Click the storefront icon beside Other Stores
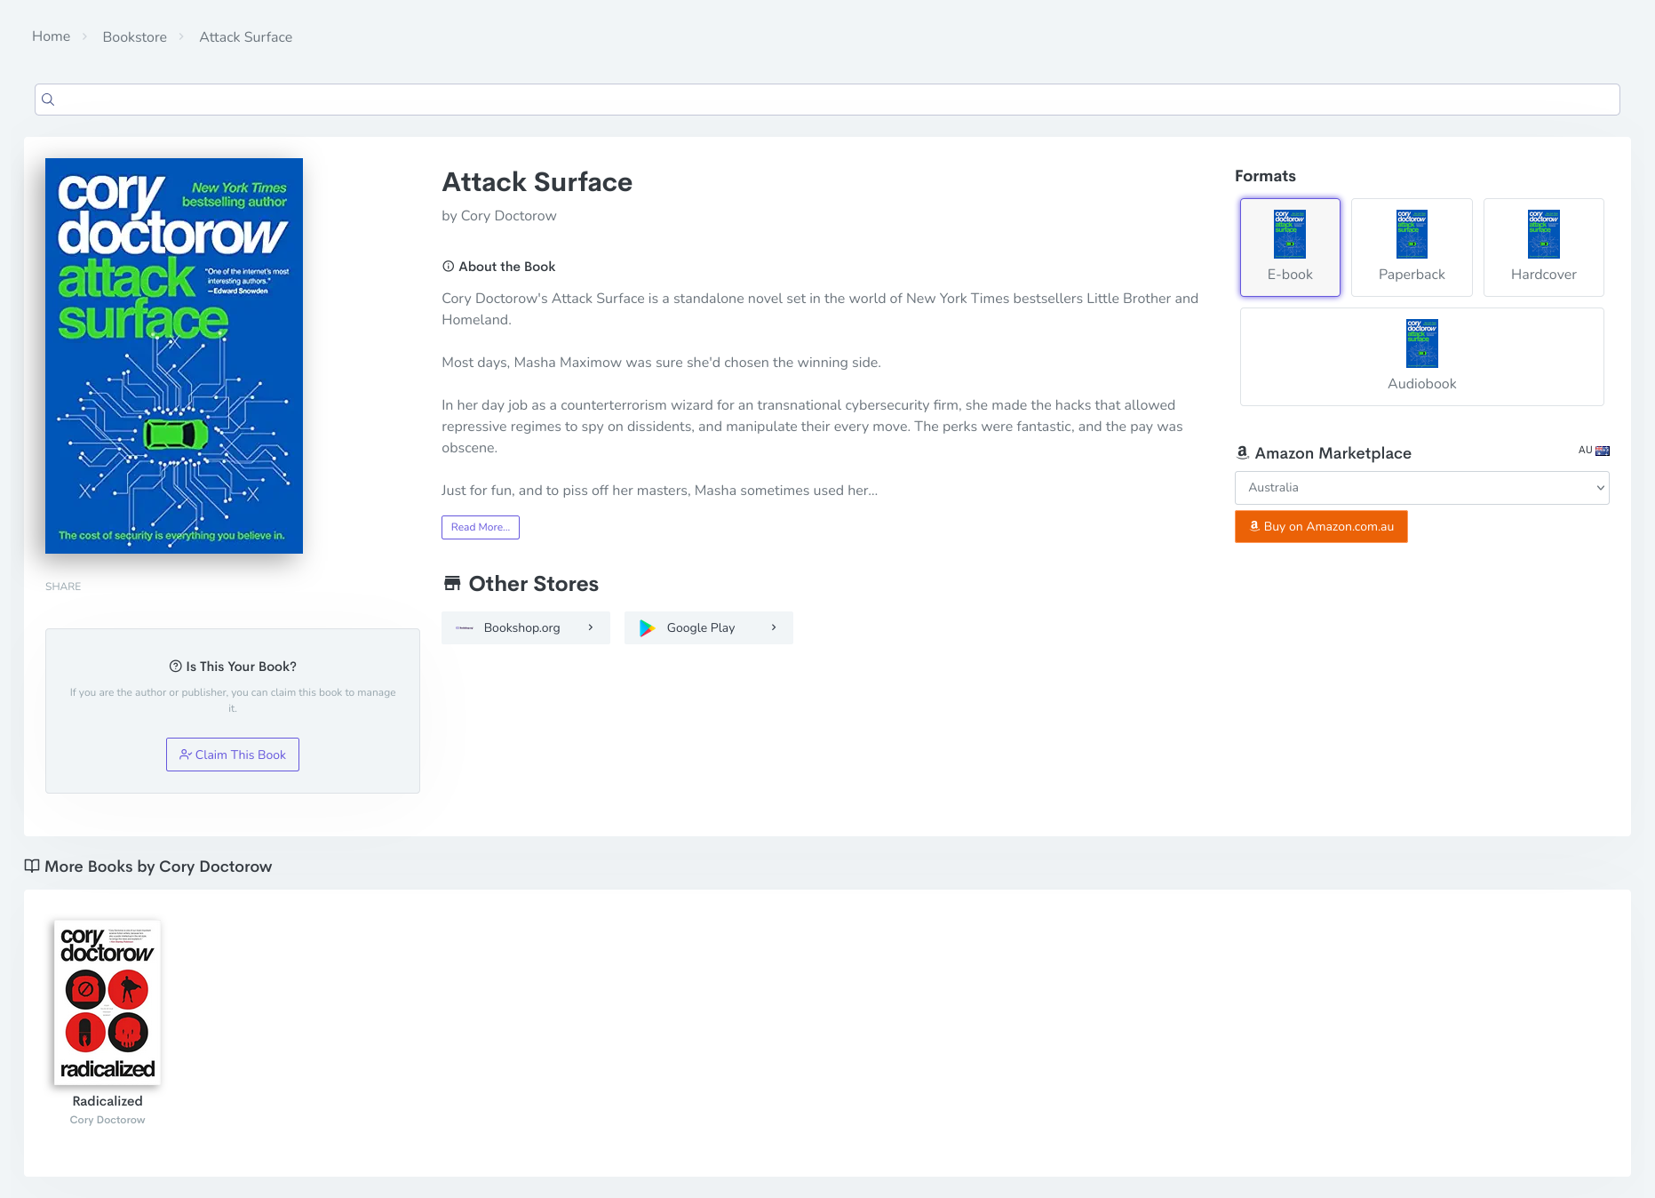The width and height of the screenshot is (1655, 1198). click(453, 583)
